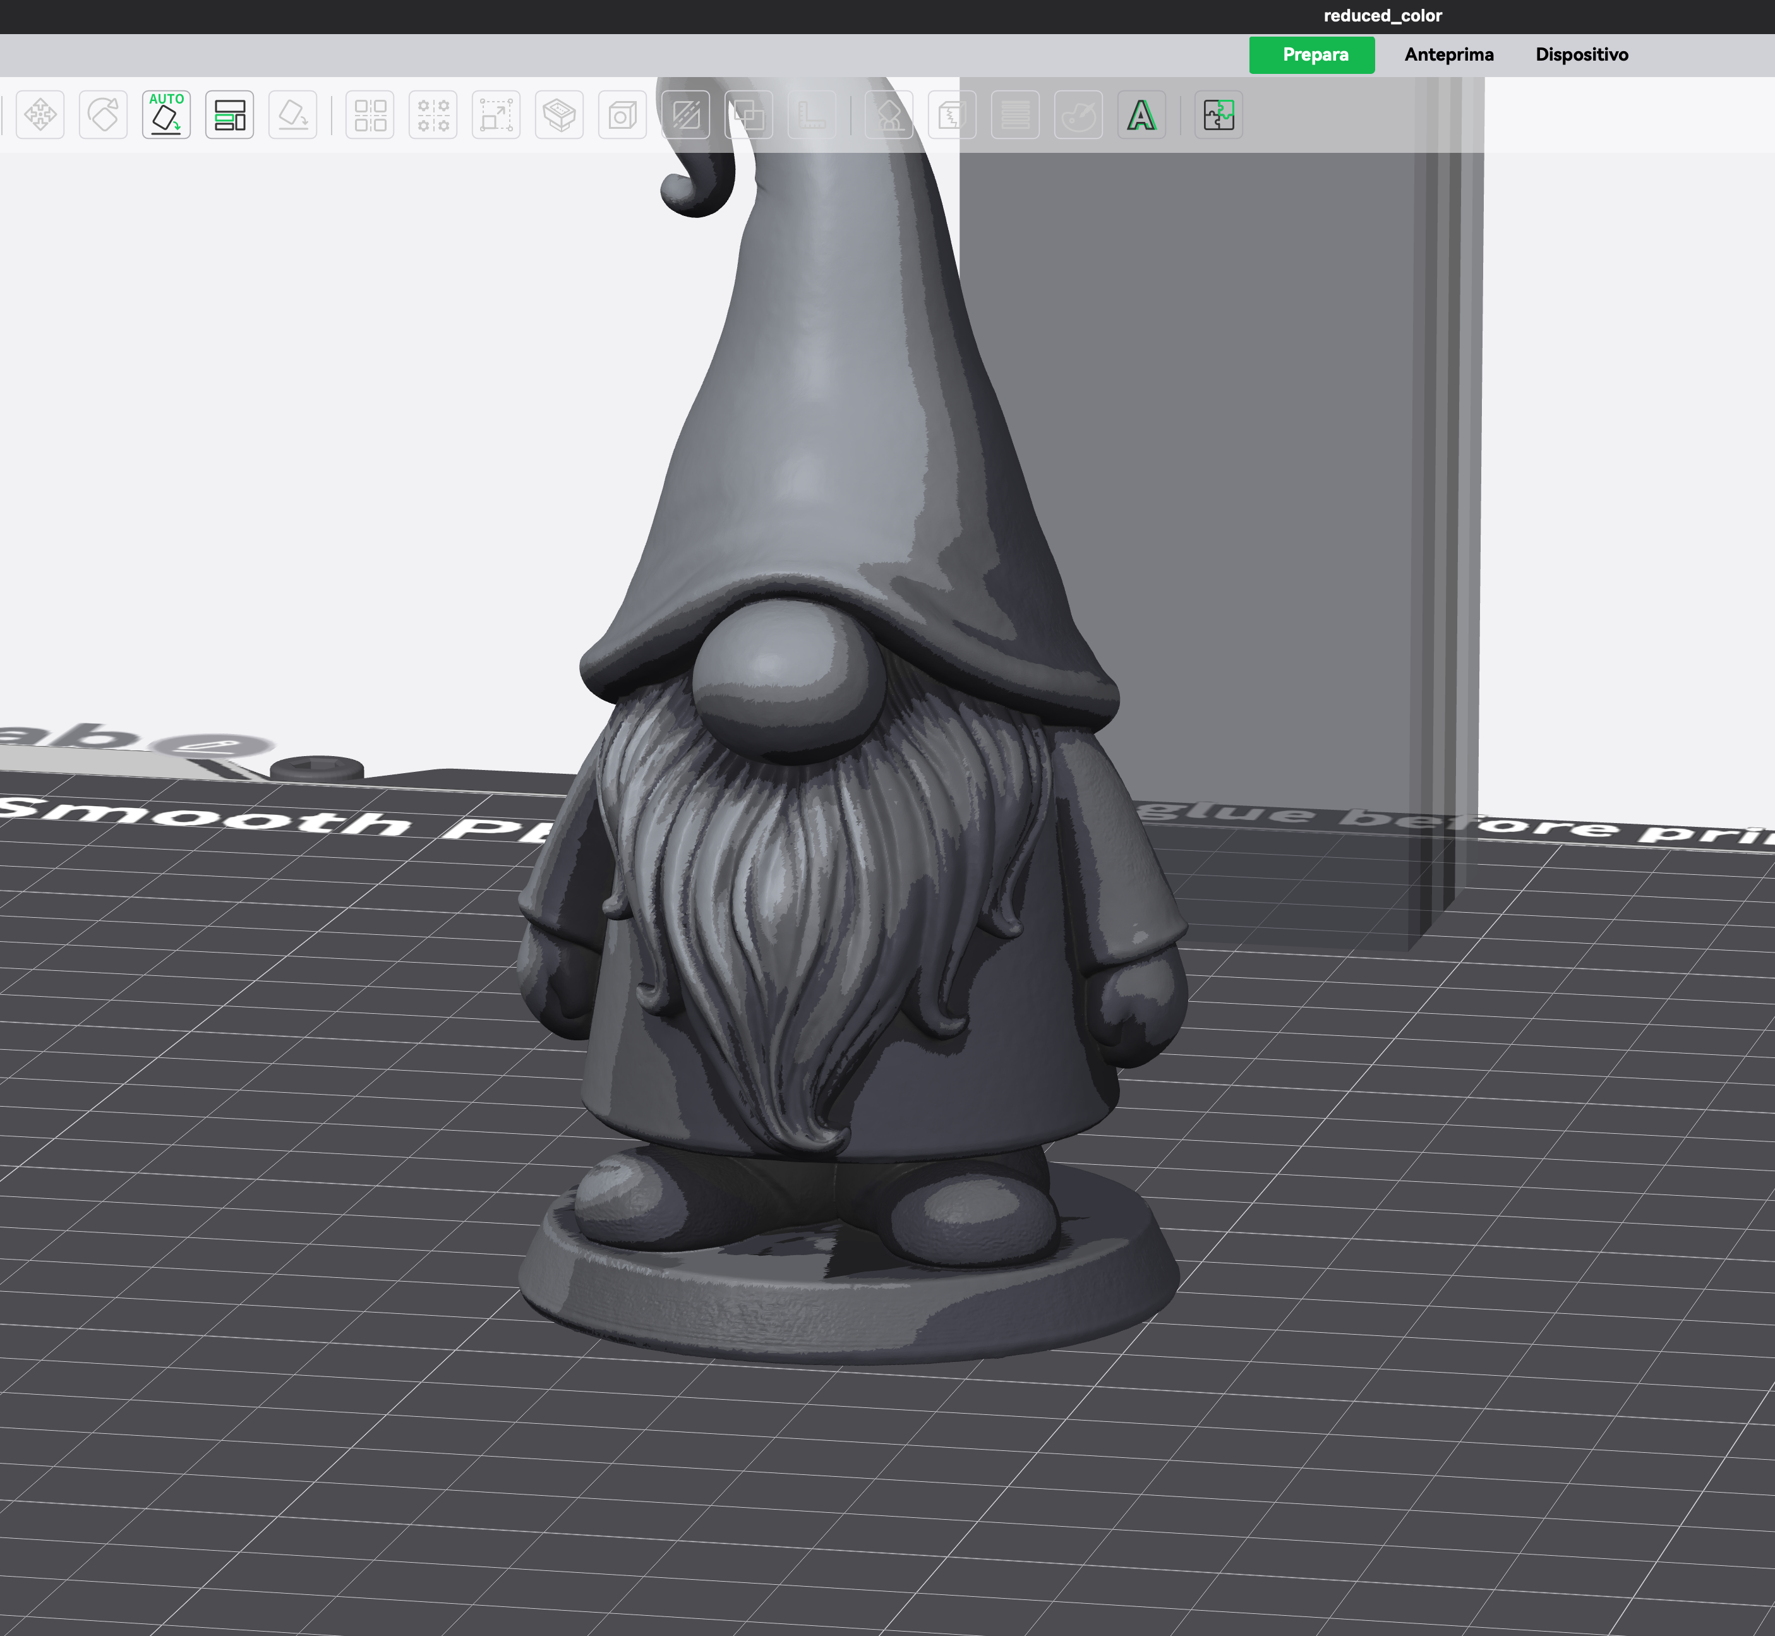Select the Seam painting icon
Viewport: 1775px width, 1636px height.
[x=952, y=114]
